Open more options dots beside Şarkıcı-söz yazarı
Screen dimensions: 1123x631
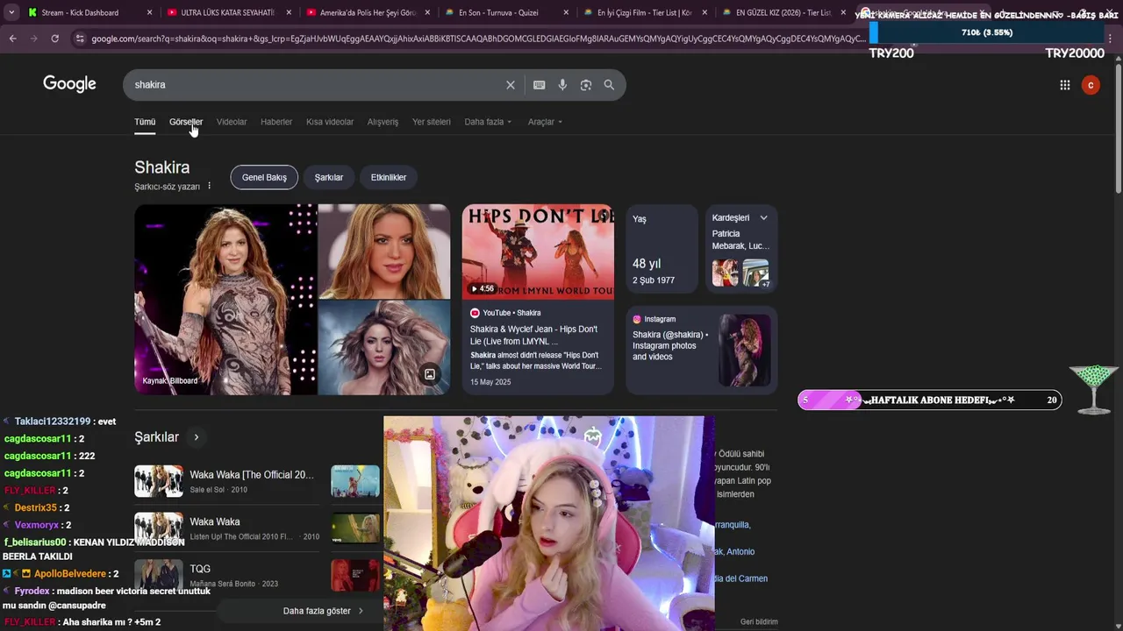click(209, 187)
